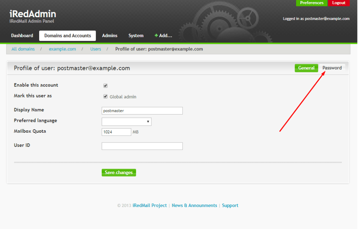Go to the Admins menu
The width and height of the screenshot is (358, 229).
[x=109, y=36]
